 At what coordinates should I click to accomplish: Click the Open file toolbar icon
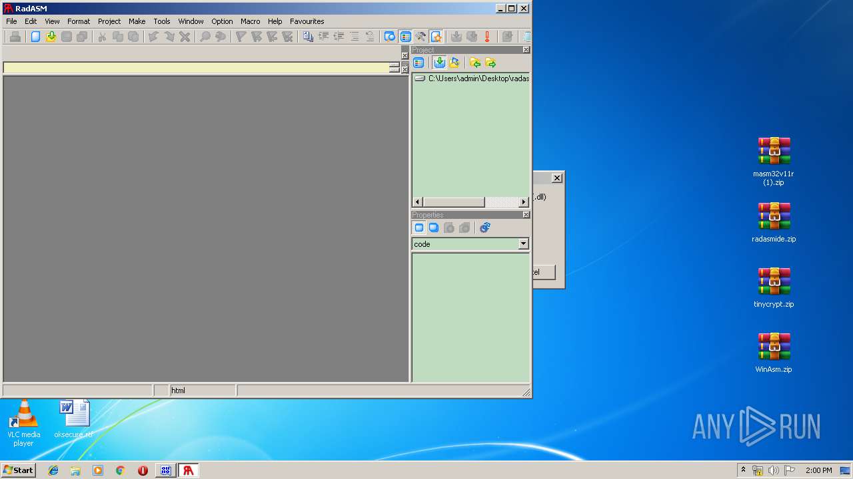(x=51, y=37)
